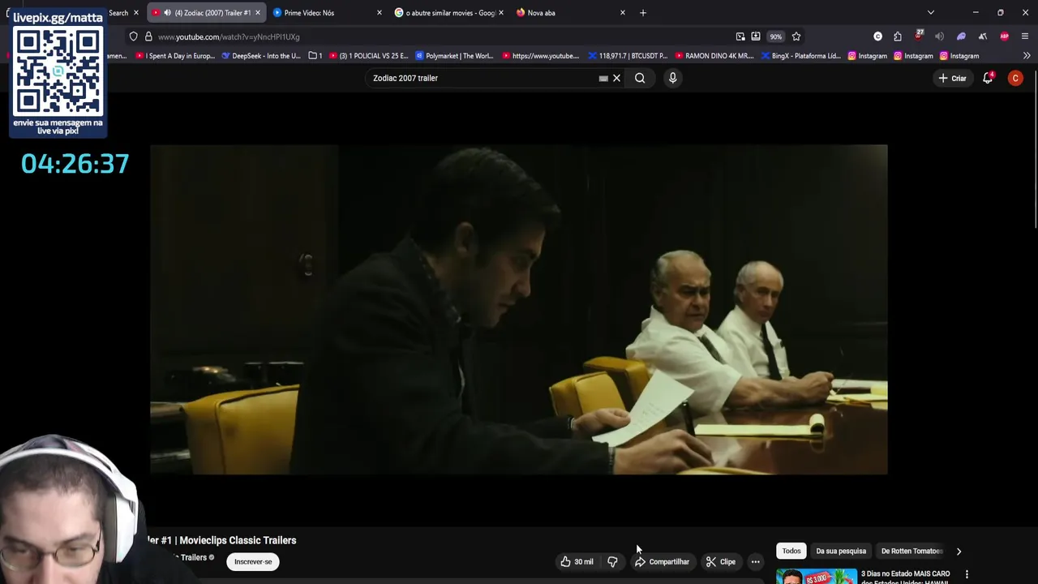The width and height of the screenshot is (1038, 584).
Task: Focus the YouTube search field with Zodiac 2007 trailer
Action: point(483,78)
